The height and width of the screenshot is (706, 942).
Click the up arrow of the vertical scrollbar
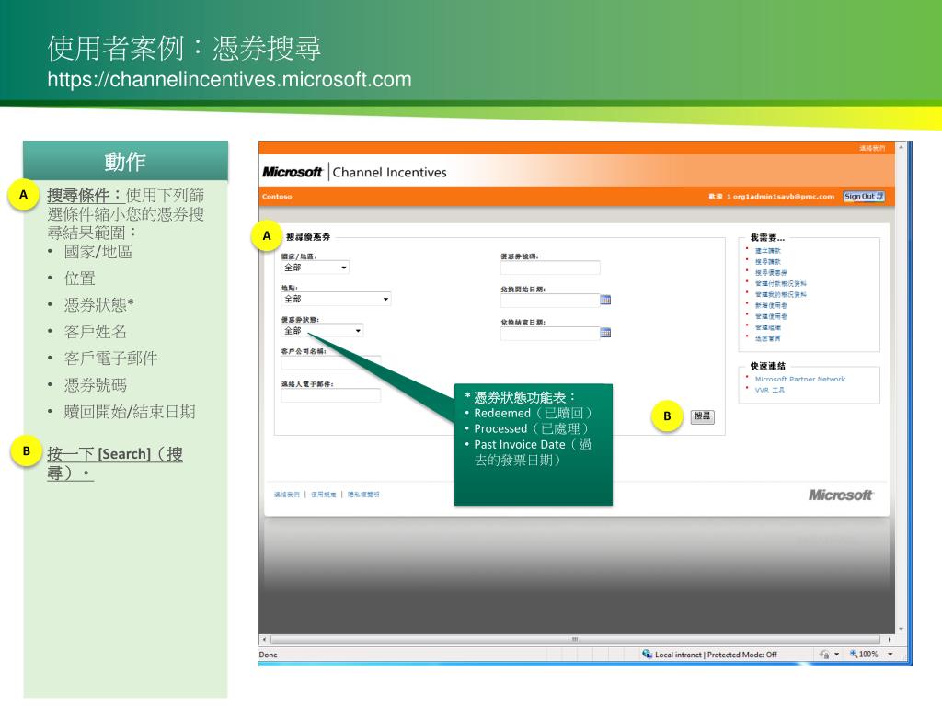[x=901, y=147]
